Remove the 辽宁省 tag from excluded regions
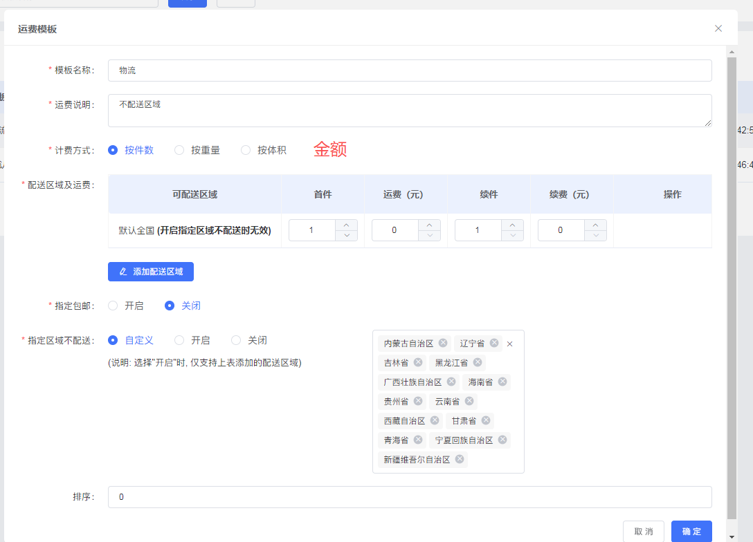This screenshot has height=542, width=753. (494, 343)
